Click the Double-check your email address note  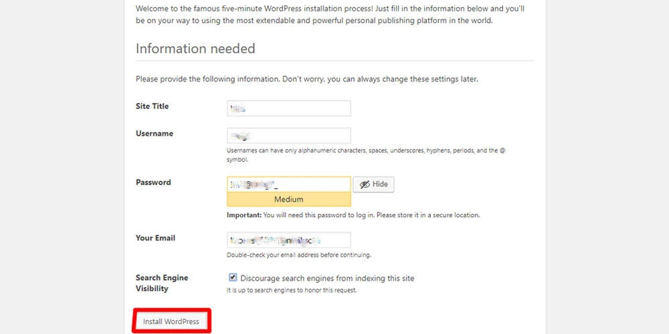click(x=298, y=255)
